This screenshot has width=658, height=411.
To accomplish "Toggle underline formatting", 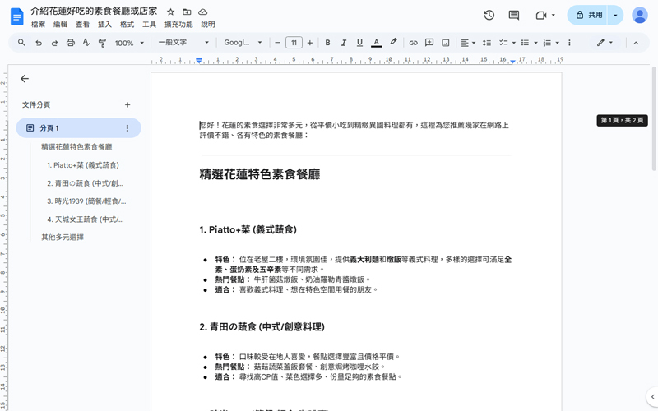I will click(359, 43).
